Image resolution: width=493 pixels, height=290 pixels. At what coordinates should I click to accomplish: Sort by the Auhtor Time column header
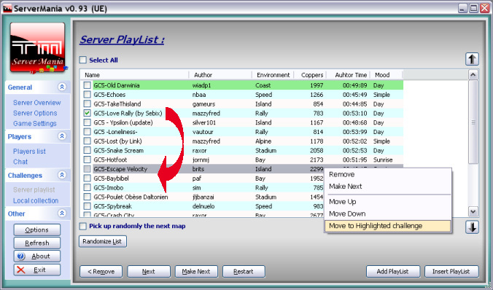pyautogui.click(x=349, y=75)
